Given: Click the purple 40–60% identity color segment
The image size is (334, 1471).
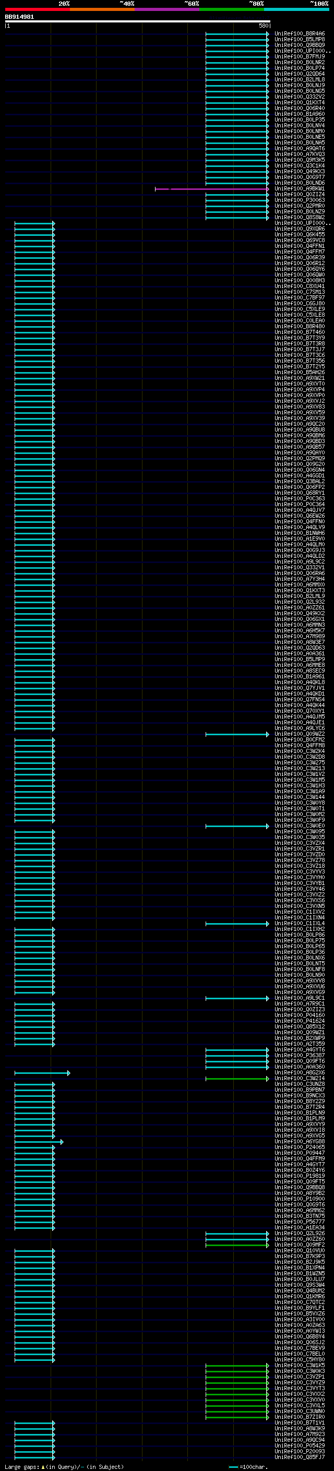Looking at the screenshot, I should coord(168,9).
